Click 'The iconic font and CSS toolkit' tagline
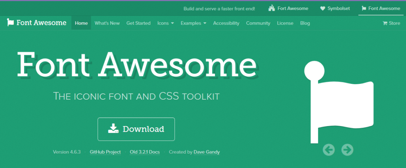 [136, 96]
